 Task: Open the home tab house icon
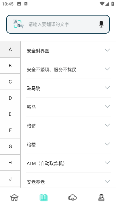(x=14, y=198)
